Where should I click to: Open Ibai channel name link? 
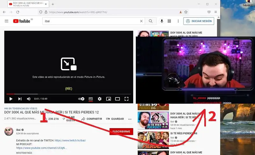tap(18, 130)
